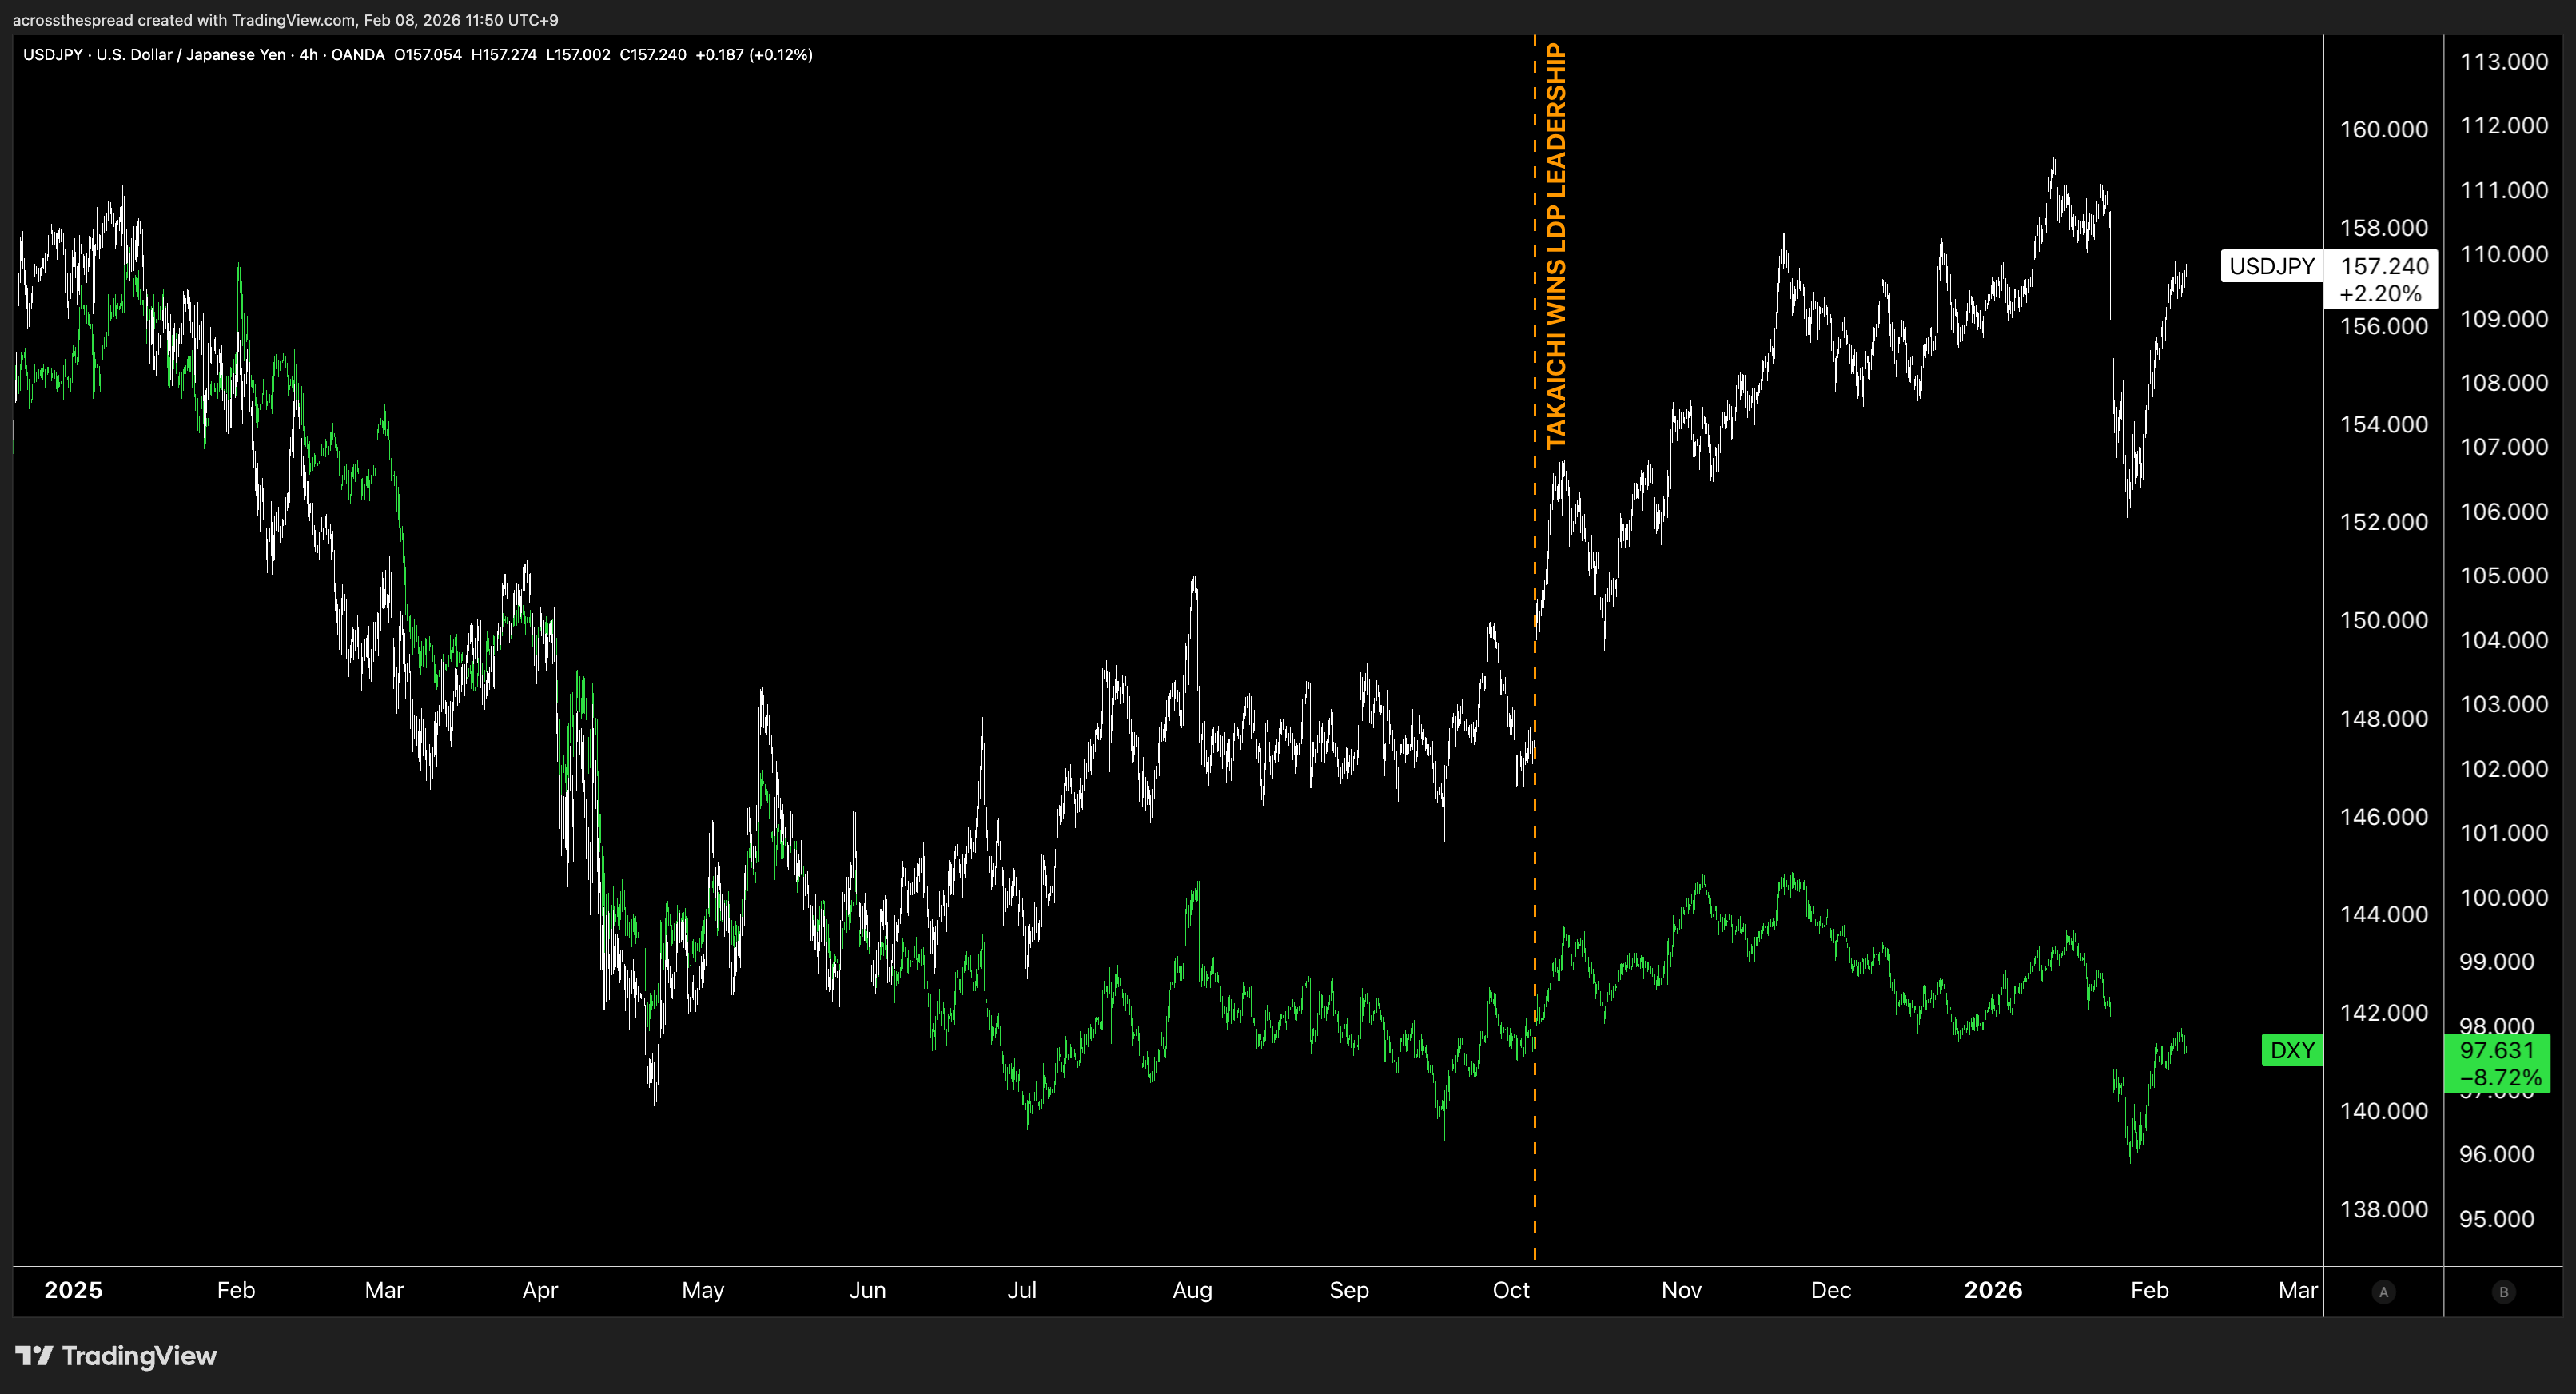
Task: Click the 160.000 level on the USDJPY price axis
Action: pyautogui.click(x=2384, y=130)
